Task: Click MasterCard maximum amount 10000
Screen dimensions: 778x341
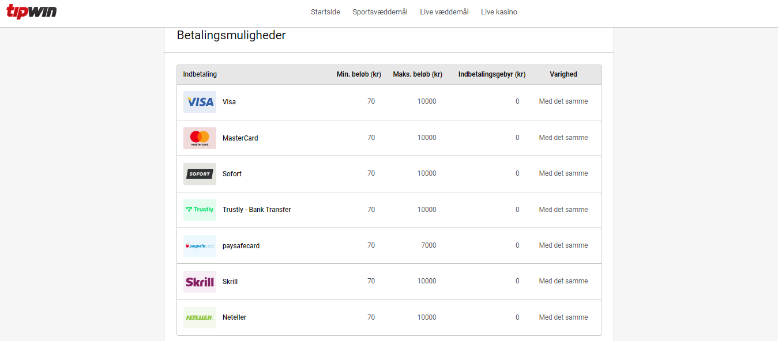Action: tap(427, 138)
